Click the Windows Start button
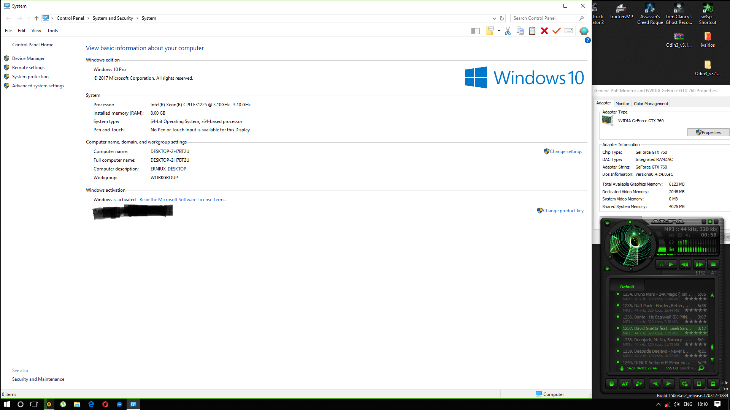Image resolution: width=730 pixels, height=410 pixels. (7, 404)
